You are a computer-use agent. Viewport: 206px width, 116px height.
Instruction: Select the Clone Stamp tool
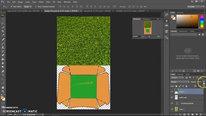pos(3,47)
